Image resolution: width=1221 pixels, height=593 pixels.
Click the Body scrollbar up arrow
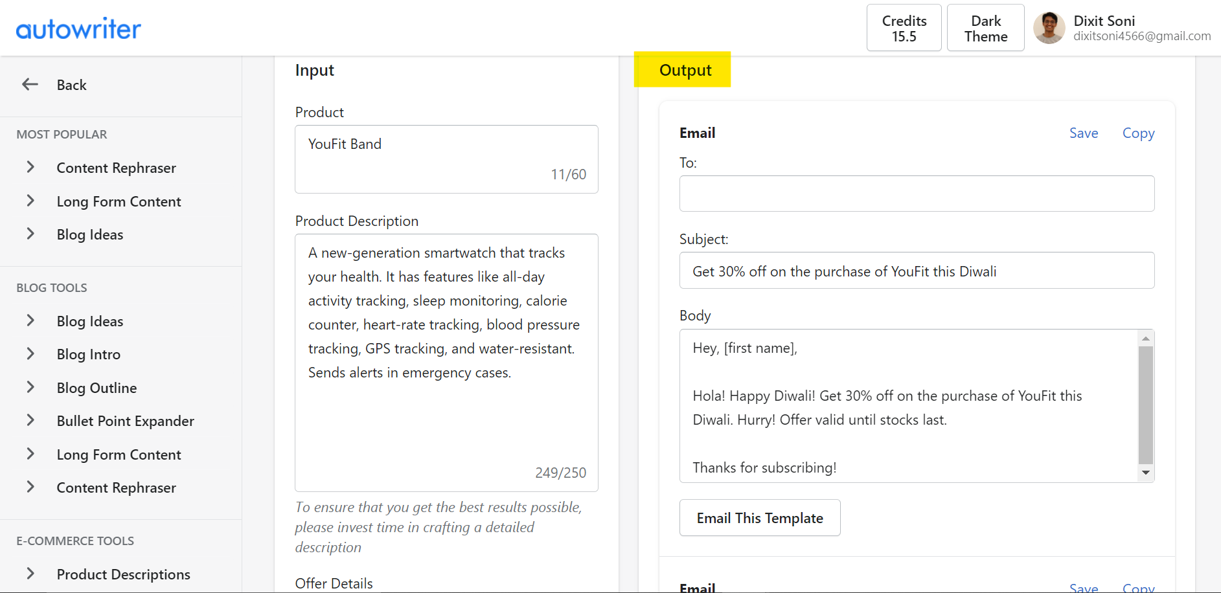(1146, 339)
